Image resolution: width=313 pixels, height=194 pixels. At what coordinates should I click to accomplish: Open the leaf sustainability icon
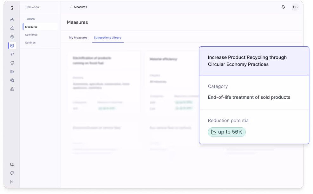(12, 54)
